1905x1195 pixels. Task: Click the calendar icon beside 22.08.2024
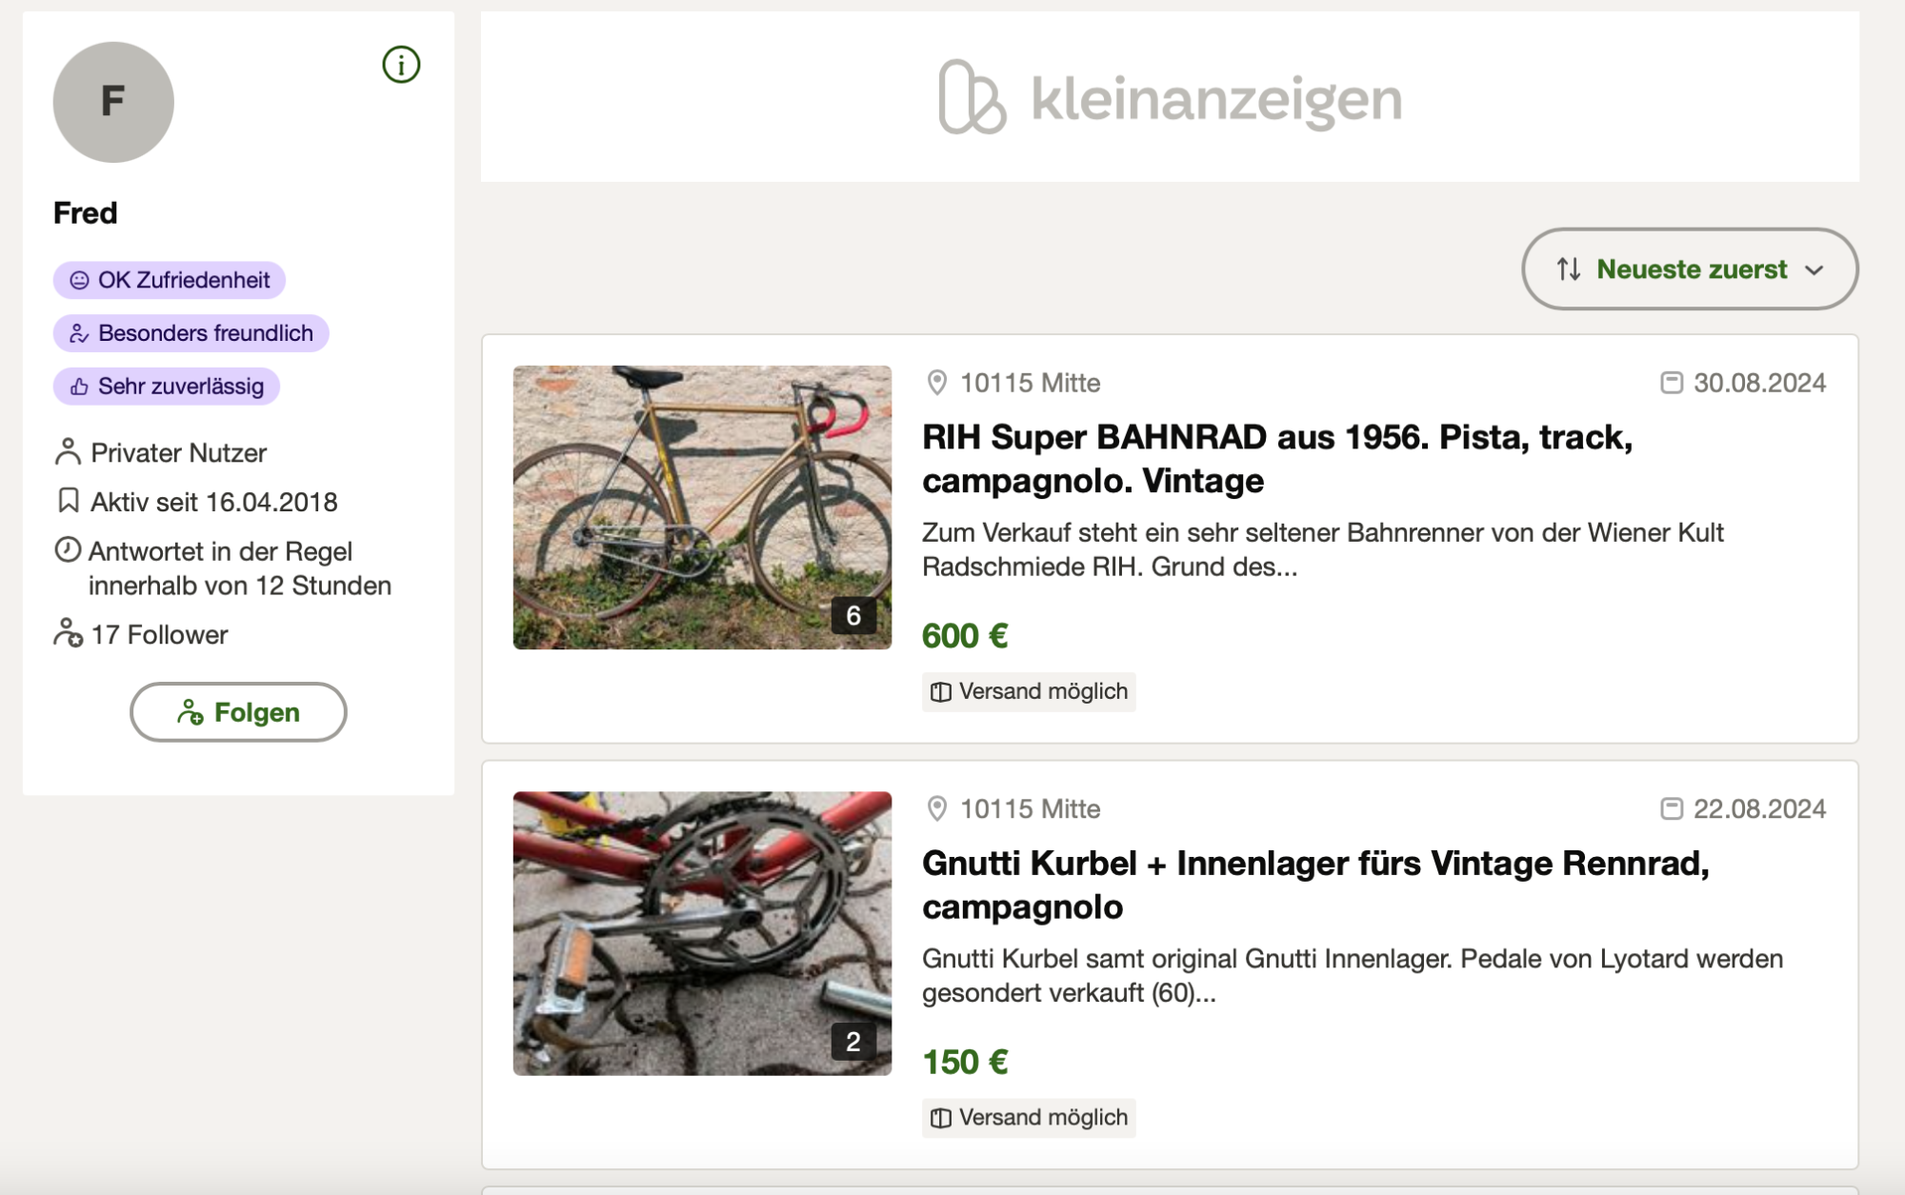(1671, 808)
